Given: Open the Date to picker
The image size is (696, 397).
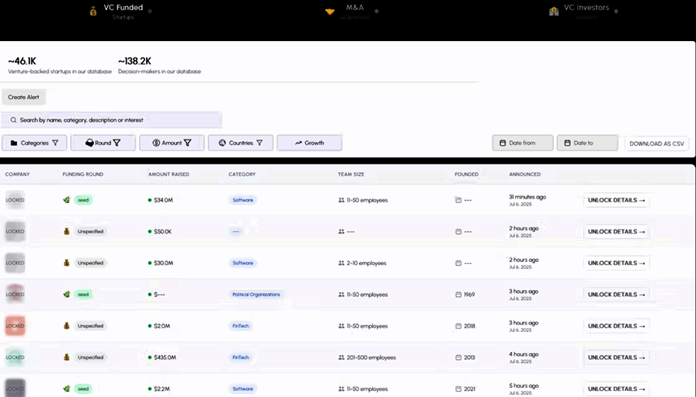Looking at the screenshot, I should pyautogui.click(x=587, y=143).
